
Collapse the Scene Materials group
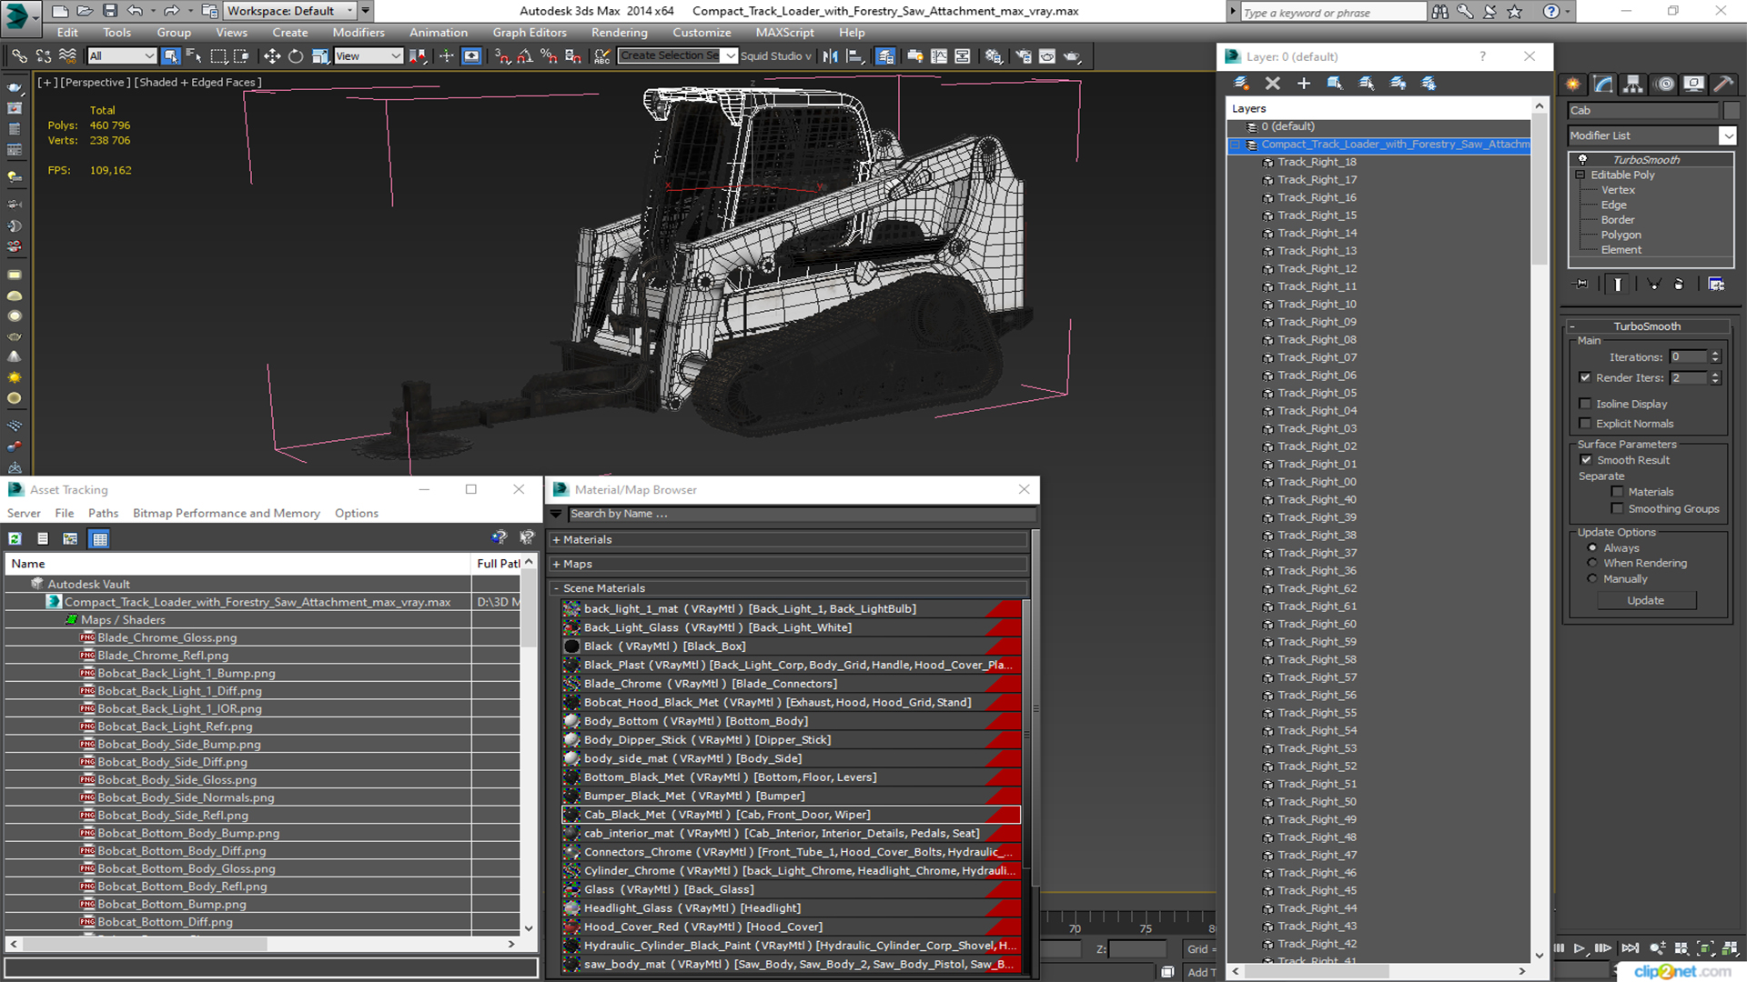(556, 589)
